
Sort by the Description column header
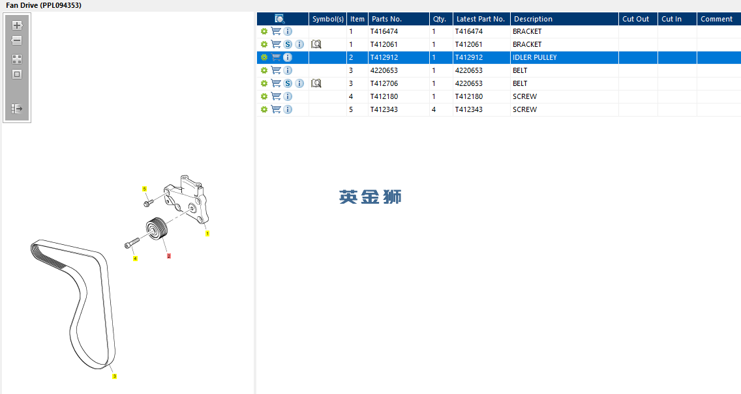pyautogui.click(x=565, y=19)
